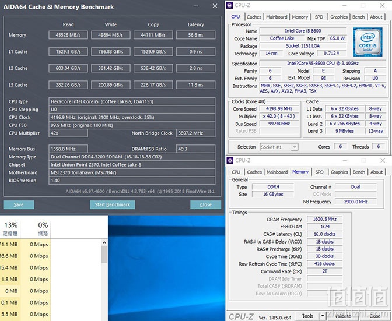Click the Name field Intel Core i5 8600
392x321 pixels.
click(303, 31)
